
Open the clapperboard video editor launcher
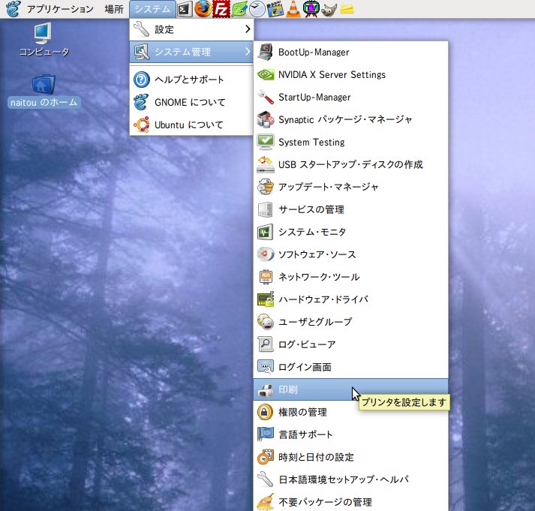(x=275, y=9)
